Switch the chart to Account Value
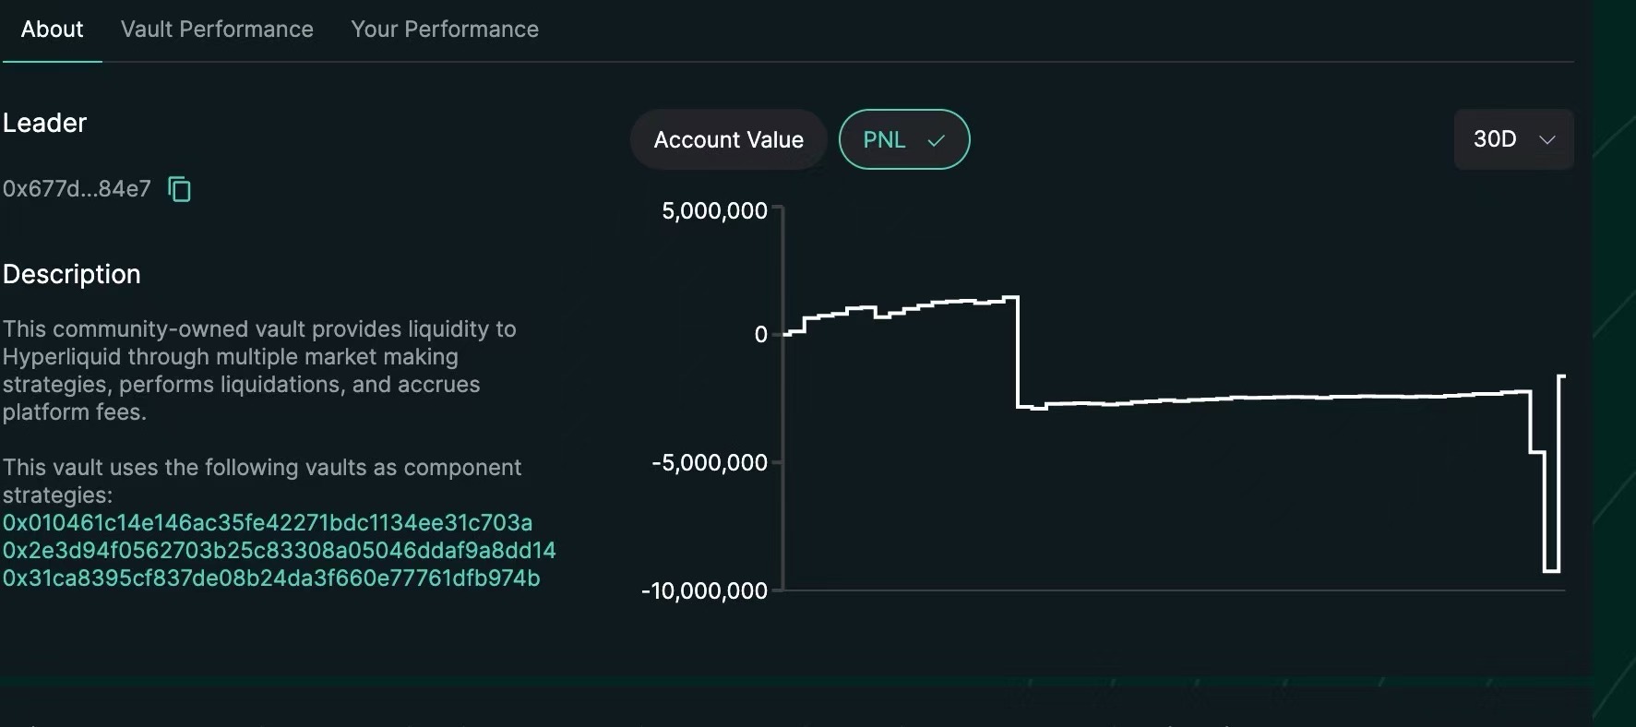1636x727 pixels. (x=728, y=140)
